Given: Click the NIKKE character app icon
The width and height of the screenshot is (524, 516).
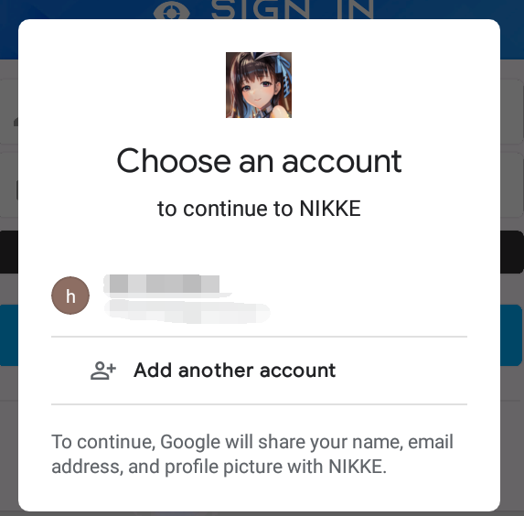Looking at the screenshot, I should pos(259,85).
